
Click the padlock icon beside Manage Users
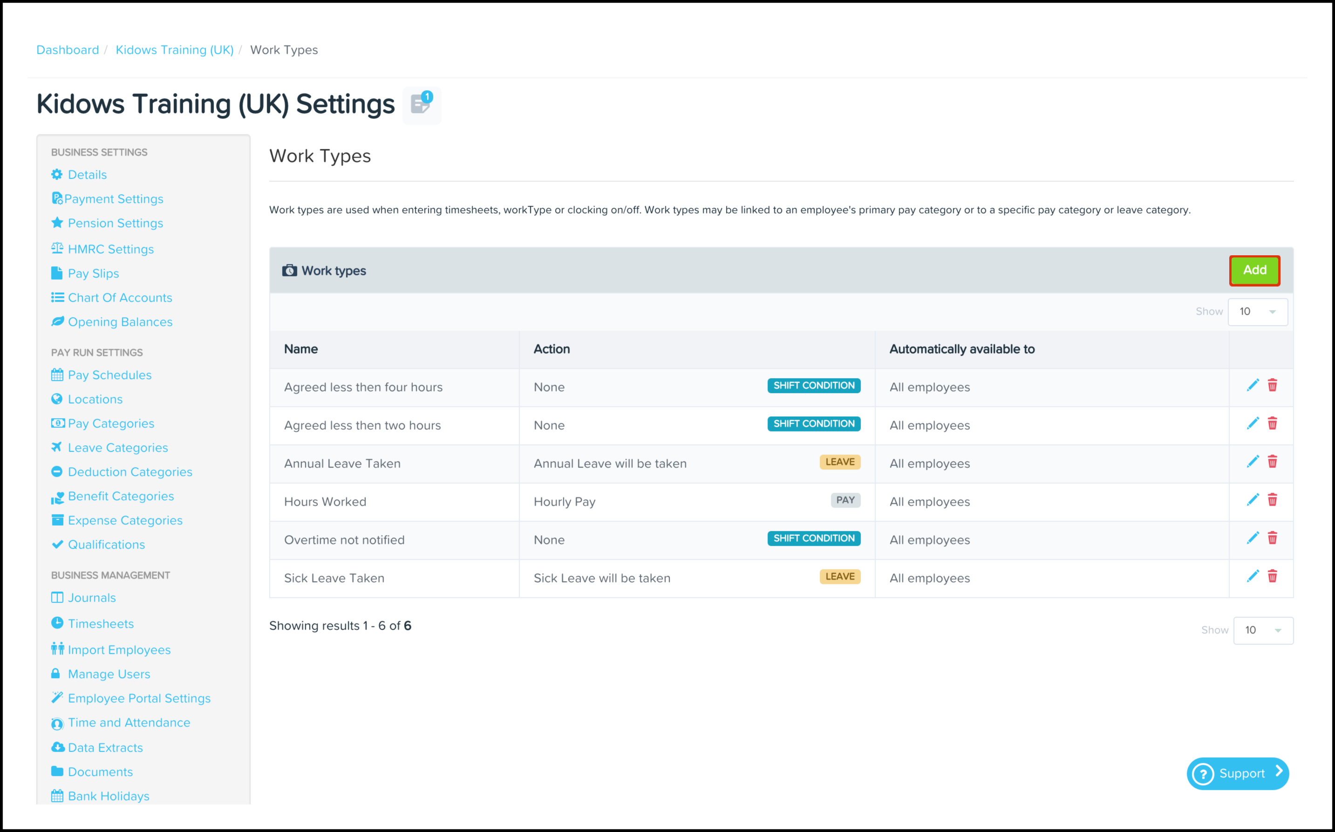pyautogui.click(x=55, y=674)
